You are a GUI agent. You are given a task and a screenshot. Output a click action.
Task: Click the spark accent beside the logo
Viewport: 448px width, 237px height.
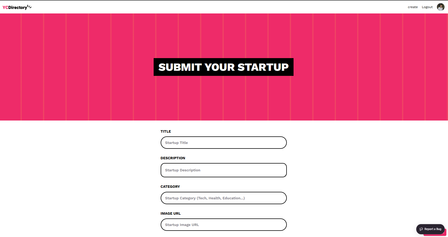(x=30, y=7)
